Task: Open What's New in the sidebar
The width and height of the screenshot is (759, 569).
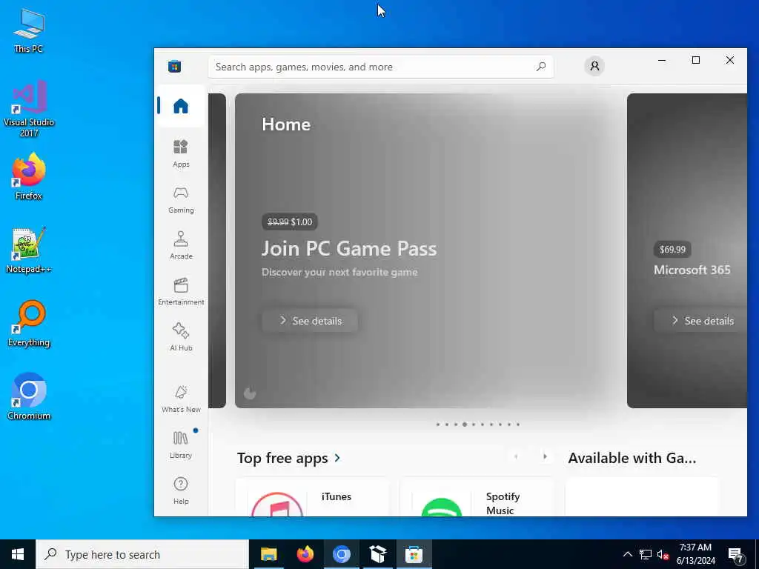Action: pyautogui.click(x=181, y=399)
